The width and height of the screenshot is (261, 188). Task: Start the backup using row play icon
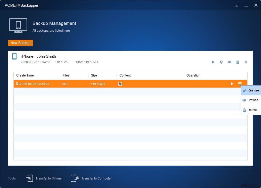coord(232,84)
